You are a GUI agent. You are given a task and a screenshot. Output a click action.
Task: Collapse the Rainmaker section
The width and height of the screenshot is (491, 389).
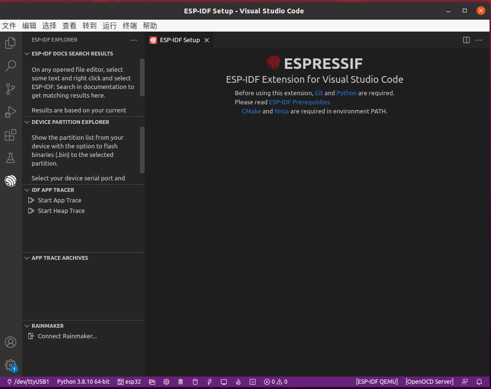27,326
